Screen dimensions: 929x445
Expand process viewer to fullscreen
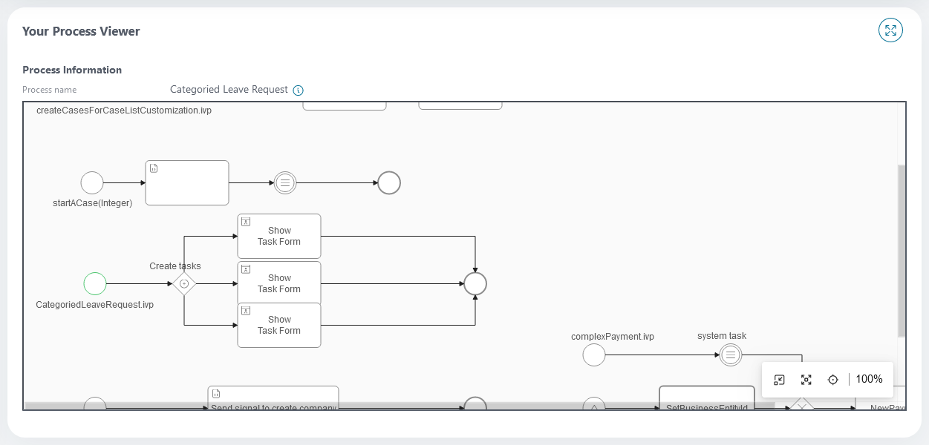pos(890,30)
